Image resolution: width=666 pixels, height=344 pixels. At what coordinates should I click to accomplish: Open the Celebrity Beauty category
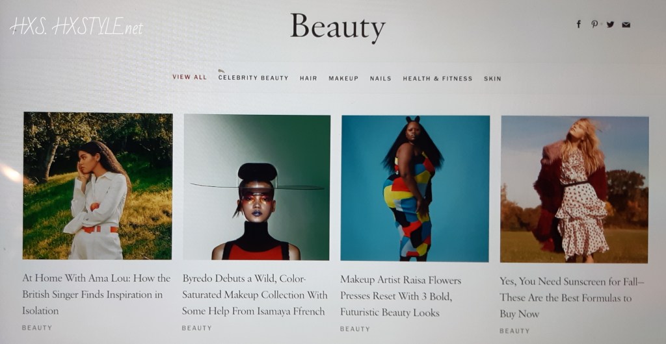click(253, 78)
